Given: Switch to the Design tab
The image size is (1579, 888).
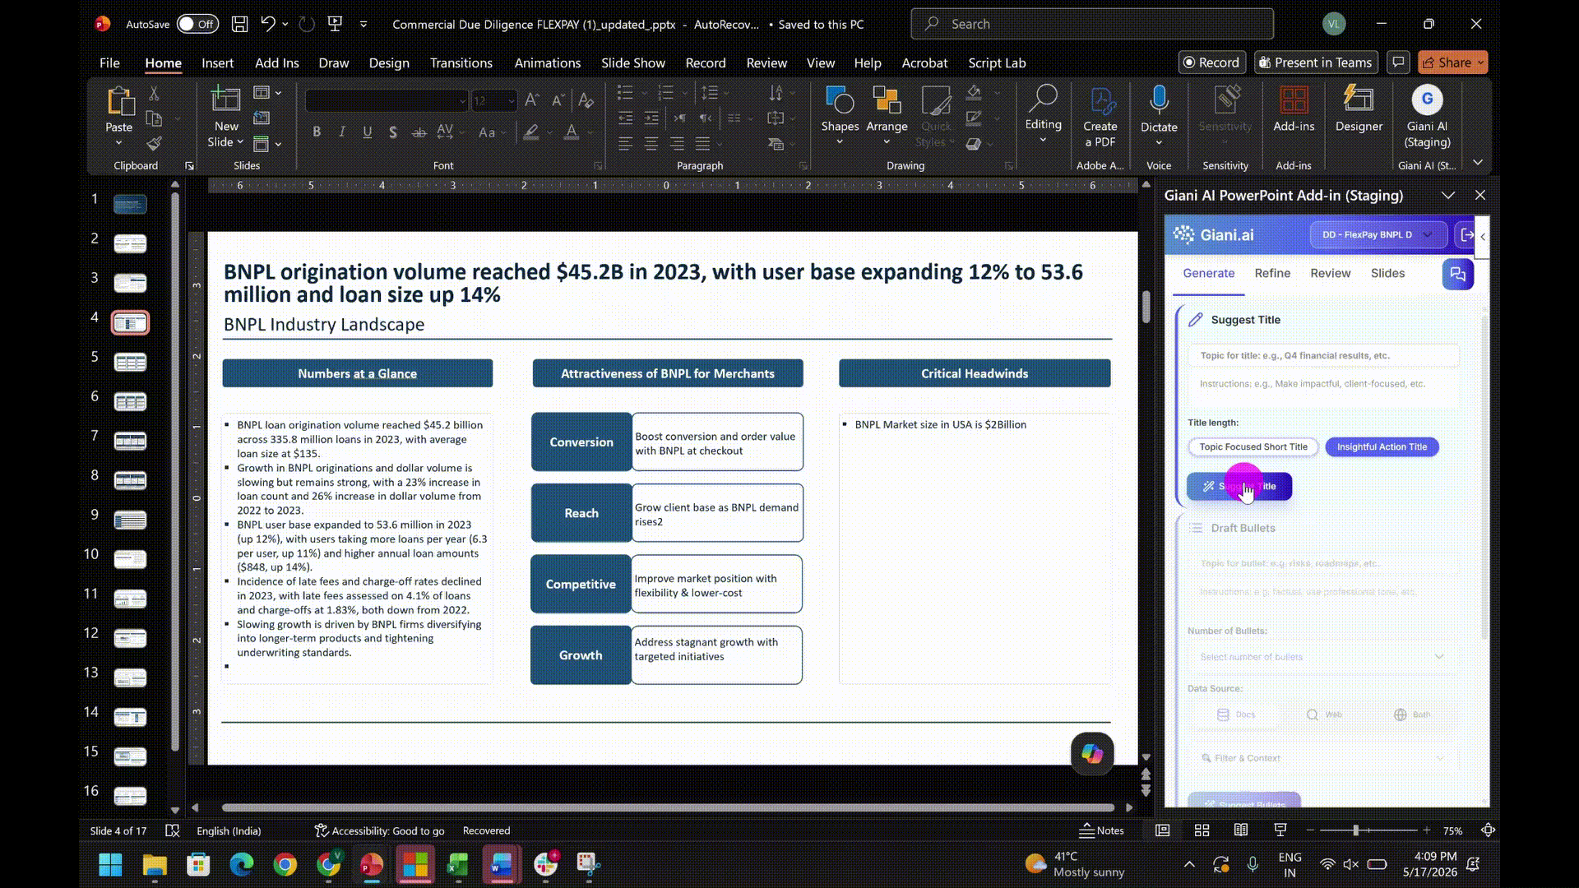Looking at the screenshot, I should [389, 62].
